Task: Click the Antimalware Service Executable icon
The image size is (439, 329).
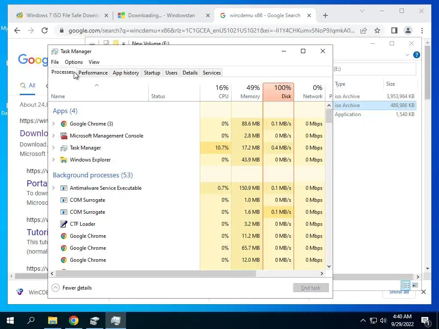Action: pos(64,188)
